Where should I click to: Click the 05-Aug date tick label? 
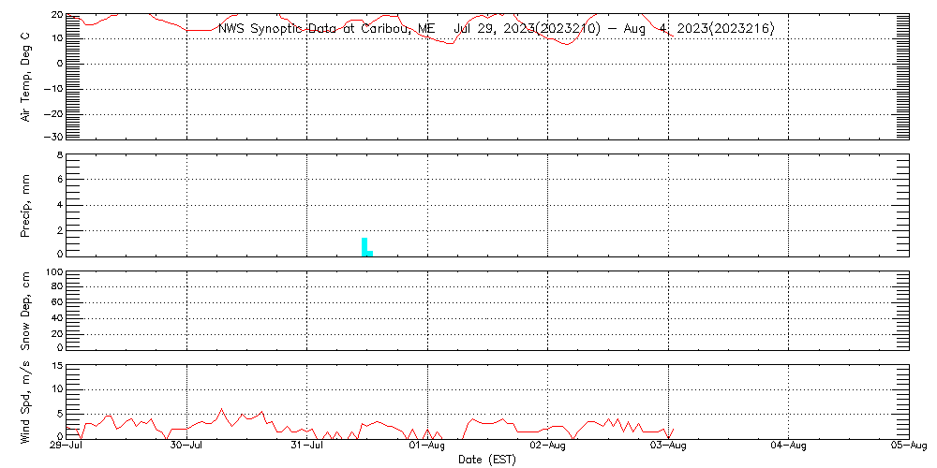(907, 446)
